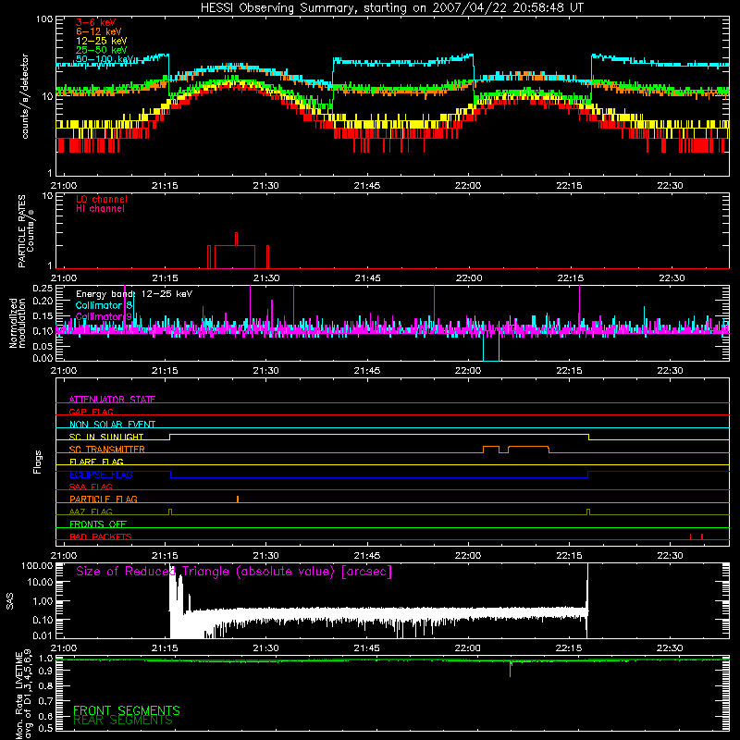The image size is (740, 740).
Task: Select the "Collimator 8" legend entry
Action: (104, 305)
